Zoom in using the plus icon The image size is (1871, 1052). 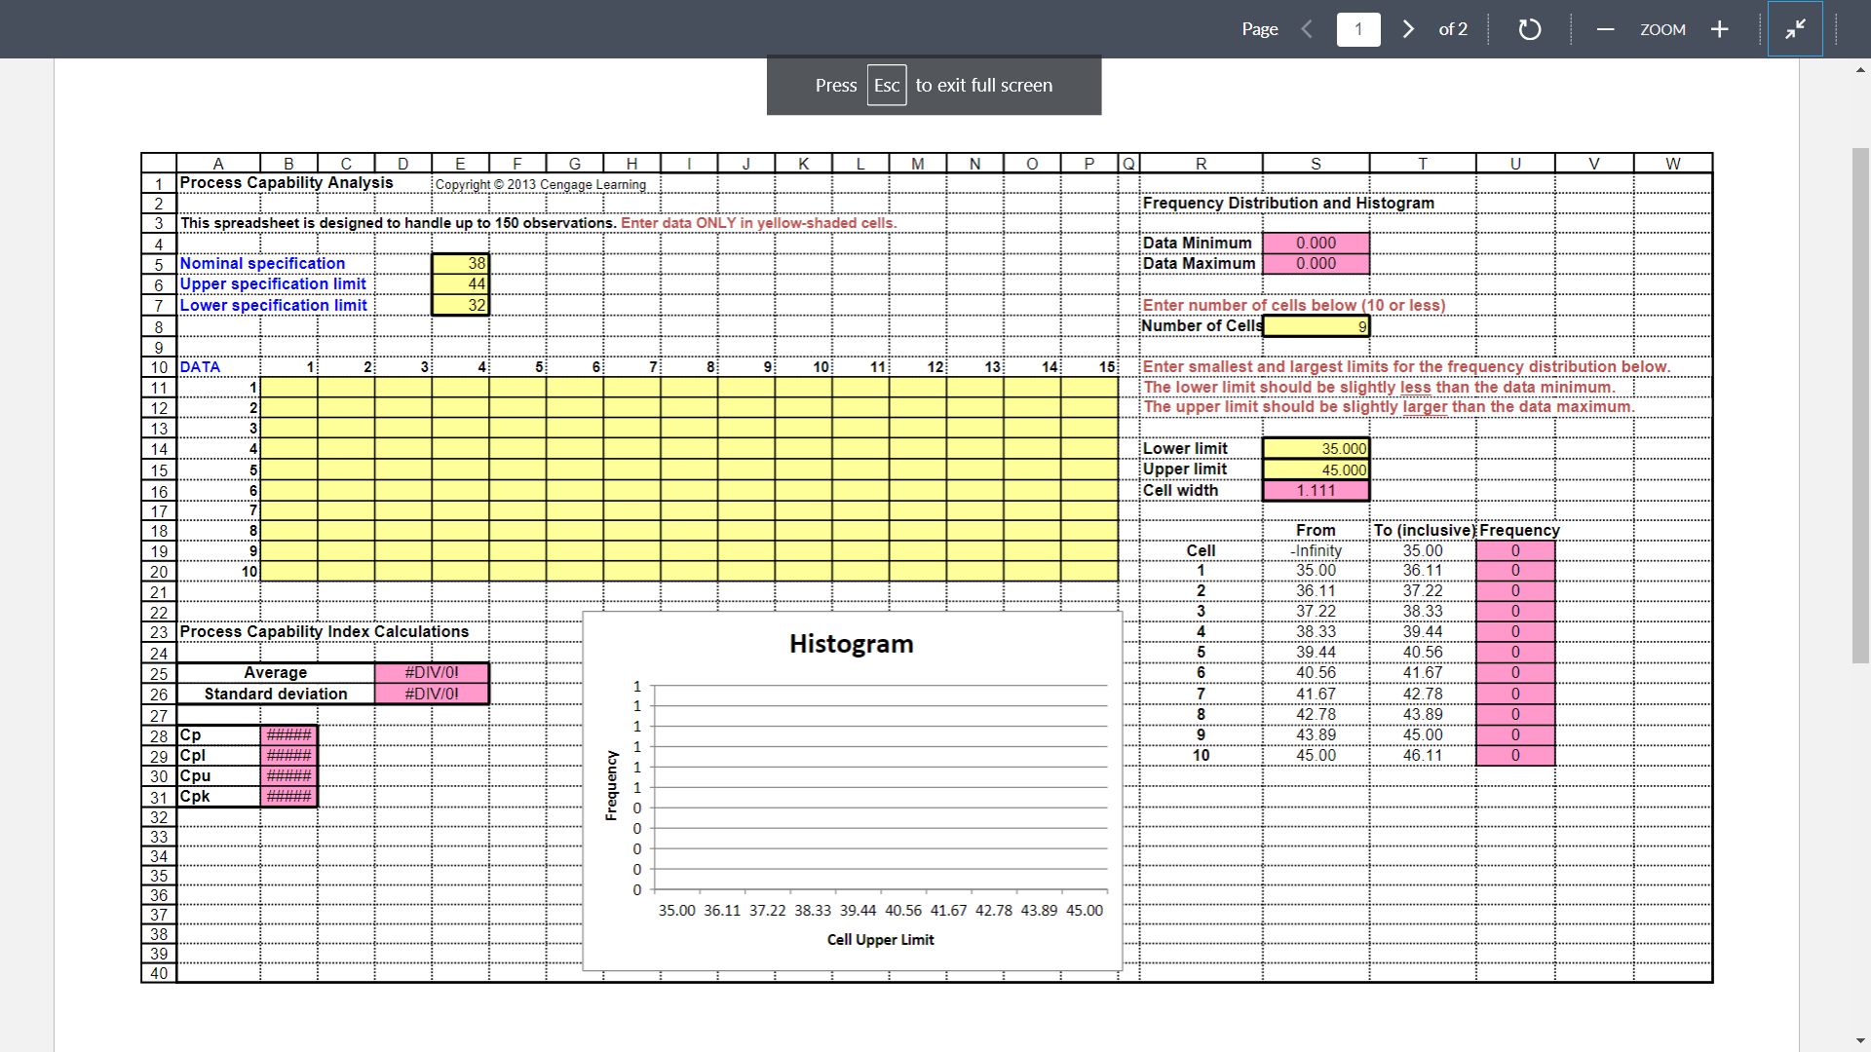pyautogui.click(x=1720, y=29)
